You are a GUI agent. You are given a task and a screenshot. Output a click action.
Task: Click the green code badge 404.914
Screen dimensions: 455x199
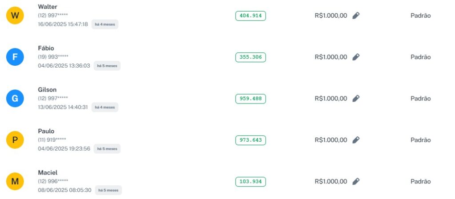pyautogui.click(x=251, y=16)
